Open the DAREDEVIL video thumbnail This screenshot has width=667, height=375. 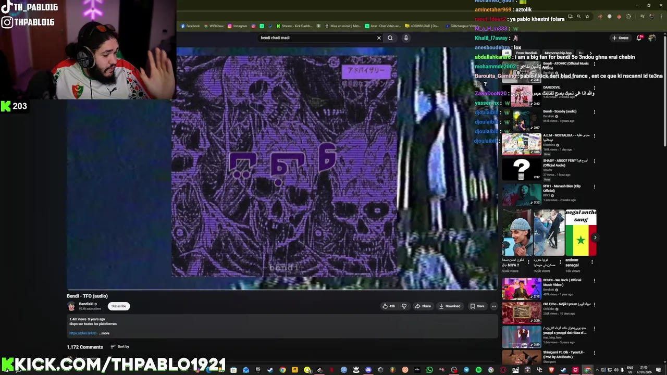click(x=522, y=96)
